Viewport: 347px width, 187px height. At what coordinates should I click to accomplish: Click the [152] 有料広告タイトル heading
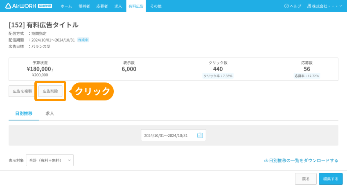43,25
